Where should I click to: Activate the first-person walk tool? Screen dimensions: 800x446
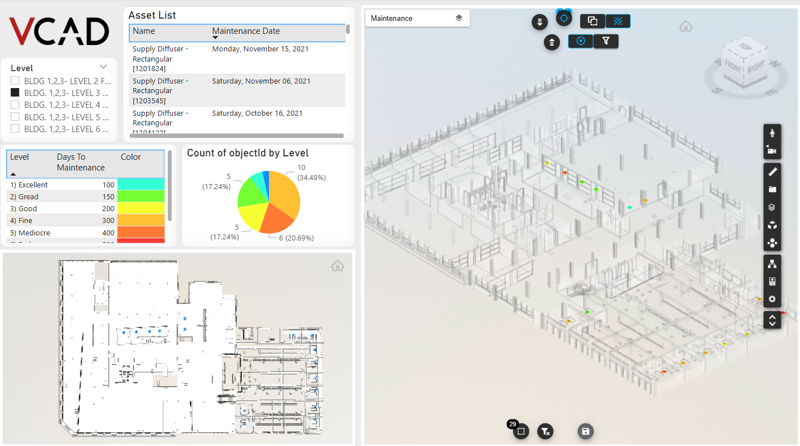tap(772, 134)
